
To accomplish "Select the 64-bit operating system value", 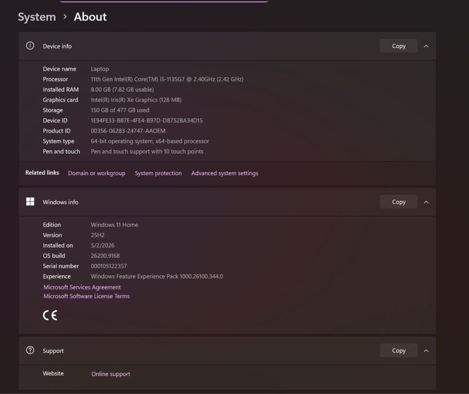I will (150, 141).
